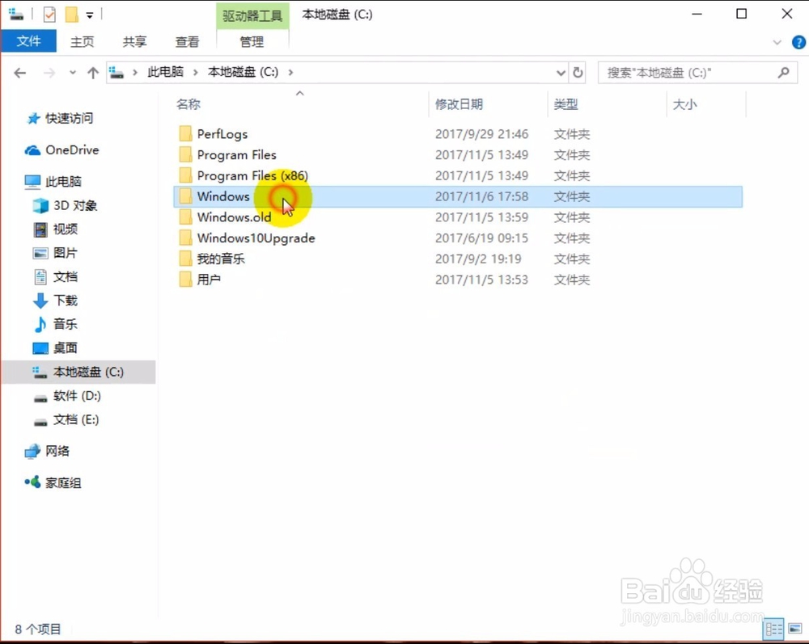Open OneDrive in the navigation pane
809x644 pixels.
(72, 150)
